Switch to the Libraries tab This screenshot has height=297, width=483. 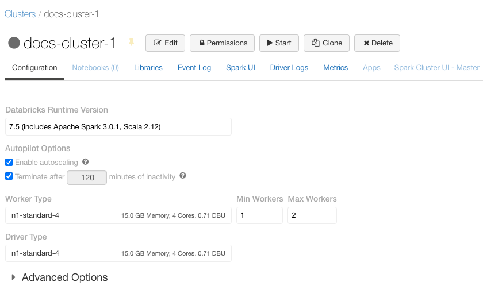[x=148, y=68]
